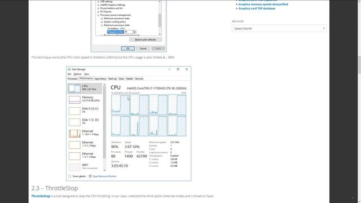Click the On battery 100% value
This screenshot has width=361, height=203.
pos(122,29)
